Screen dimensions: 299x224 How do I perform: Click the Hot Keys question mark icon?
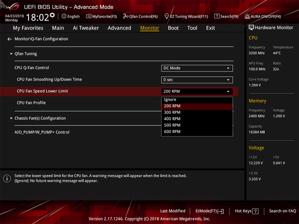255,211
